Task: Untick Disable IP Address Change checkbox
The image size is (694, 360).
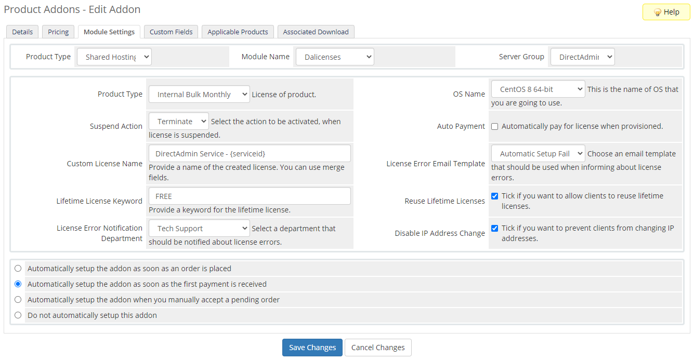Action: pos(495,228)
